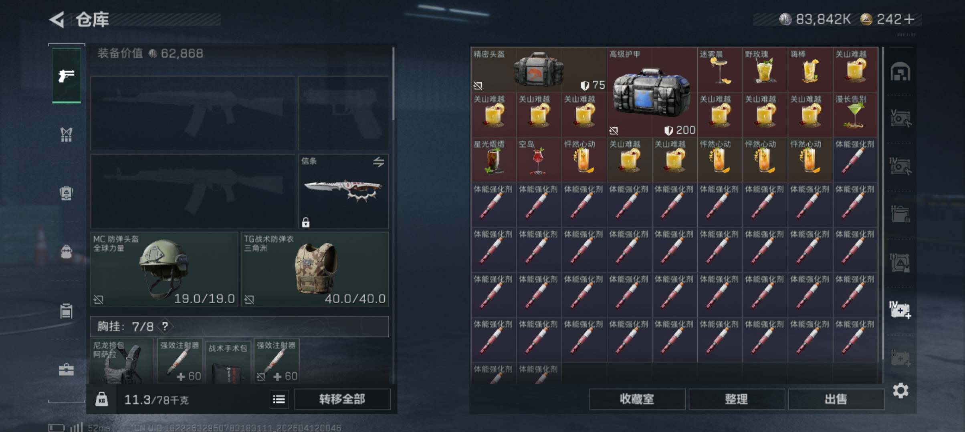Open the chest rig sidebar category
Screen dimensions: 965x432
[66, 134]
